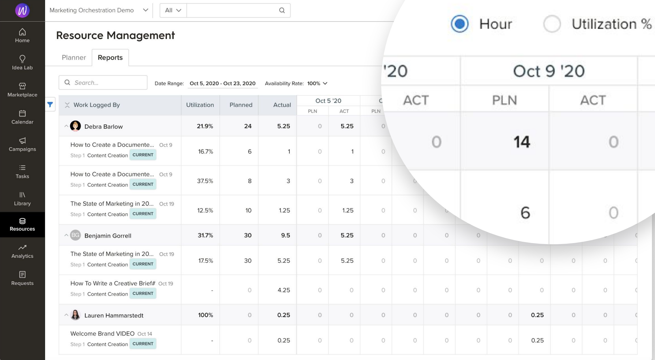
Task: Click CURRENT badge on Creative Brief row
Action: (x=143, y=293)
